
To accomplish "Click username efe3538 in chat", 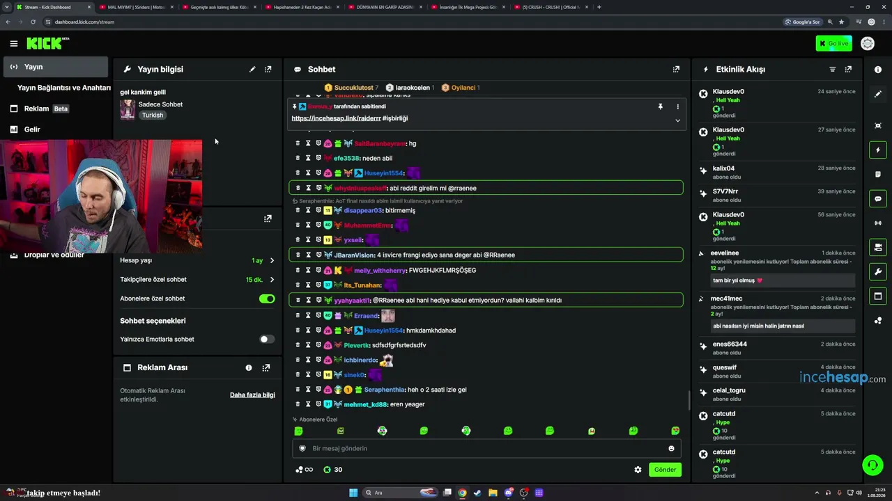I will tap(346, 159).
